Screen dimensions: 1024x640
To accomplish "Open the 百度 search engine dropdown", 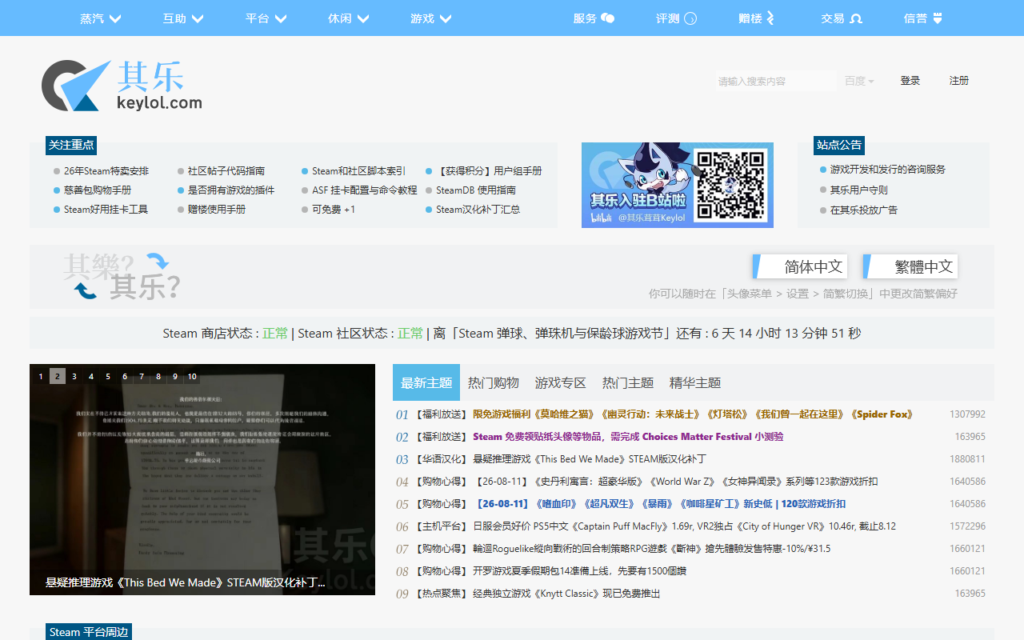I will tap(859, 81).
